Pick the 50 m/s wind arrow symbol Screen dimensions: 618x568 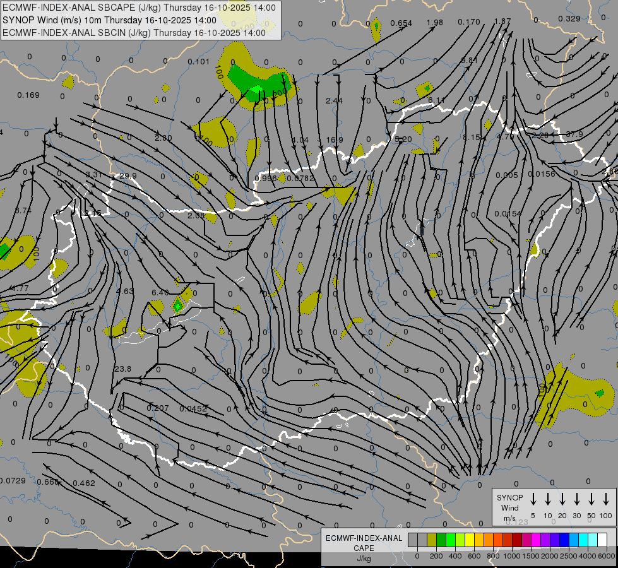591,499
